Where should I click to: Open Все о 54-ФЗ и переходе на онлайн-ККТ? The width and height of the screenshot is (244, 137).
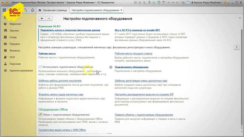coord(137,30)
